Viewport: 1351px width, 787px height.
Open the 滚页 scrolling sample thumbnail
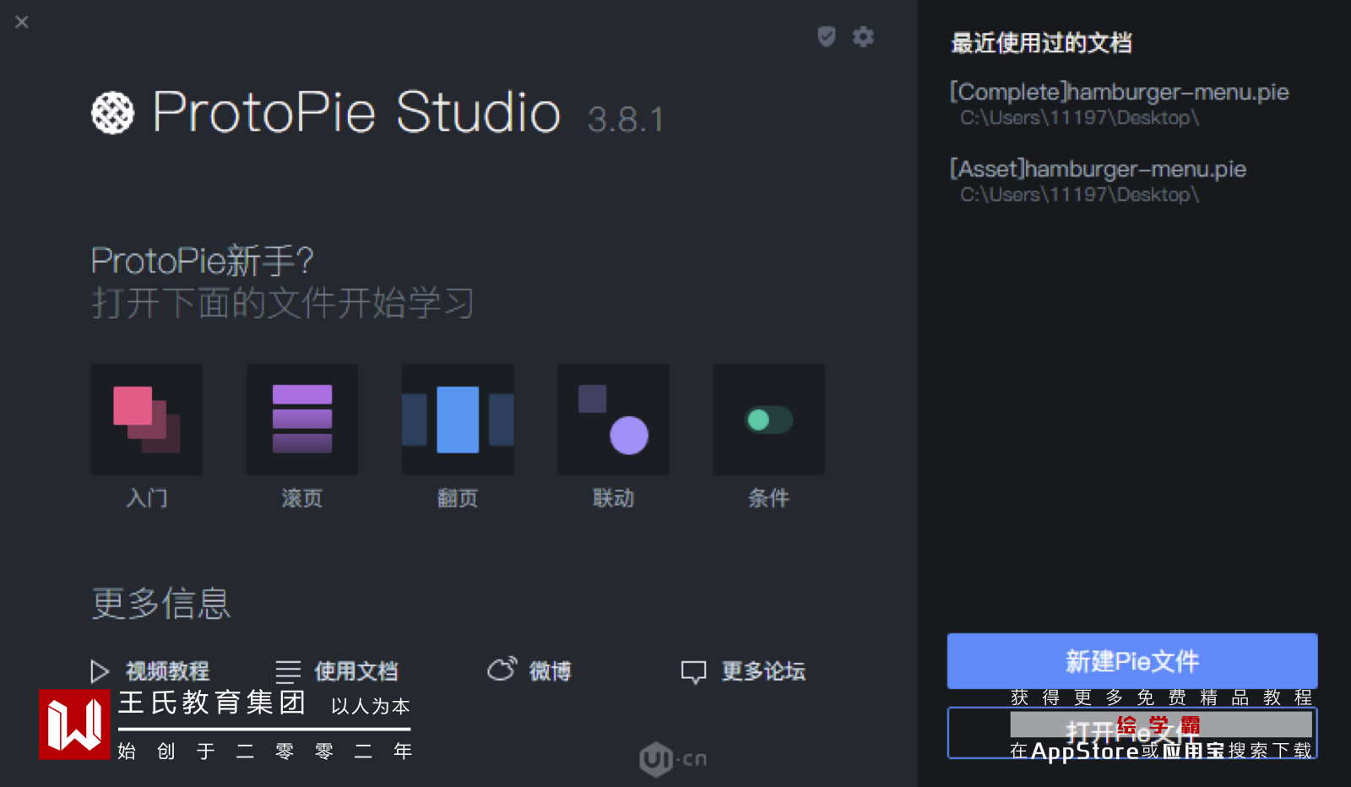pyautogui.click(x=302, y=419)
